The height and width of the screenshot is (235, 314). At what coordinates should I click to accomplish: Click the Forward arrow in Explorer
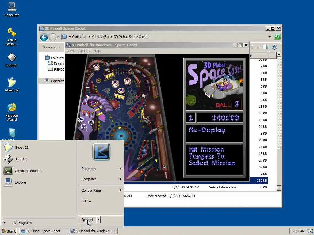click(52, 37)
